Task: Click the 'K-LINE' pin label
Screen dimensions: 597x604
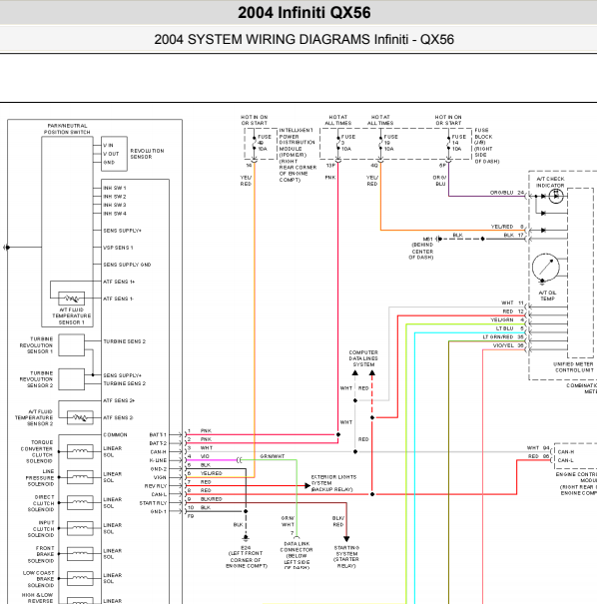Action: pos(158,460)
